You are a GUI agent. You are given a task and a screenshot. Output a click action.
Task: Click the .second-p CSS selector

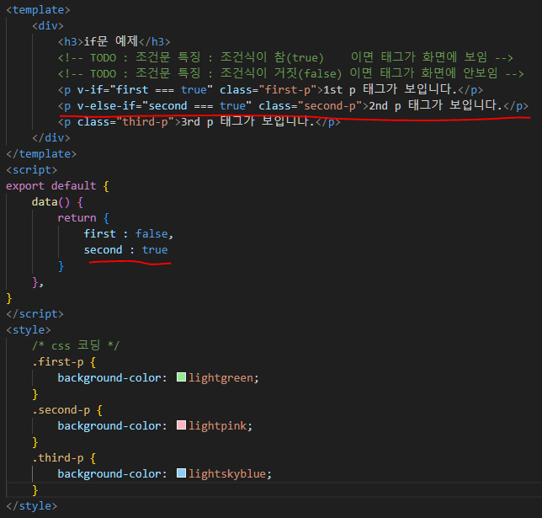click(x=61, y=409)
